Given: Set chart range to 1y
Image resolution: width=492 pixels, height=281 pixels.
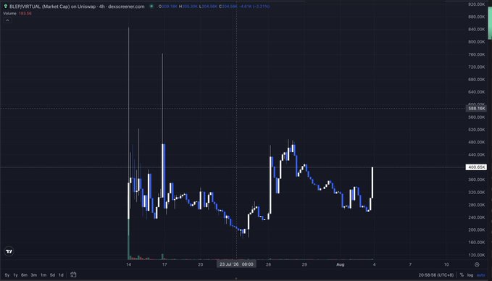Looking at the screenshot, I should pos(15,275).
